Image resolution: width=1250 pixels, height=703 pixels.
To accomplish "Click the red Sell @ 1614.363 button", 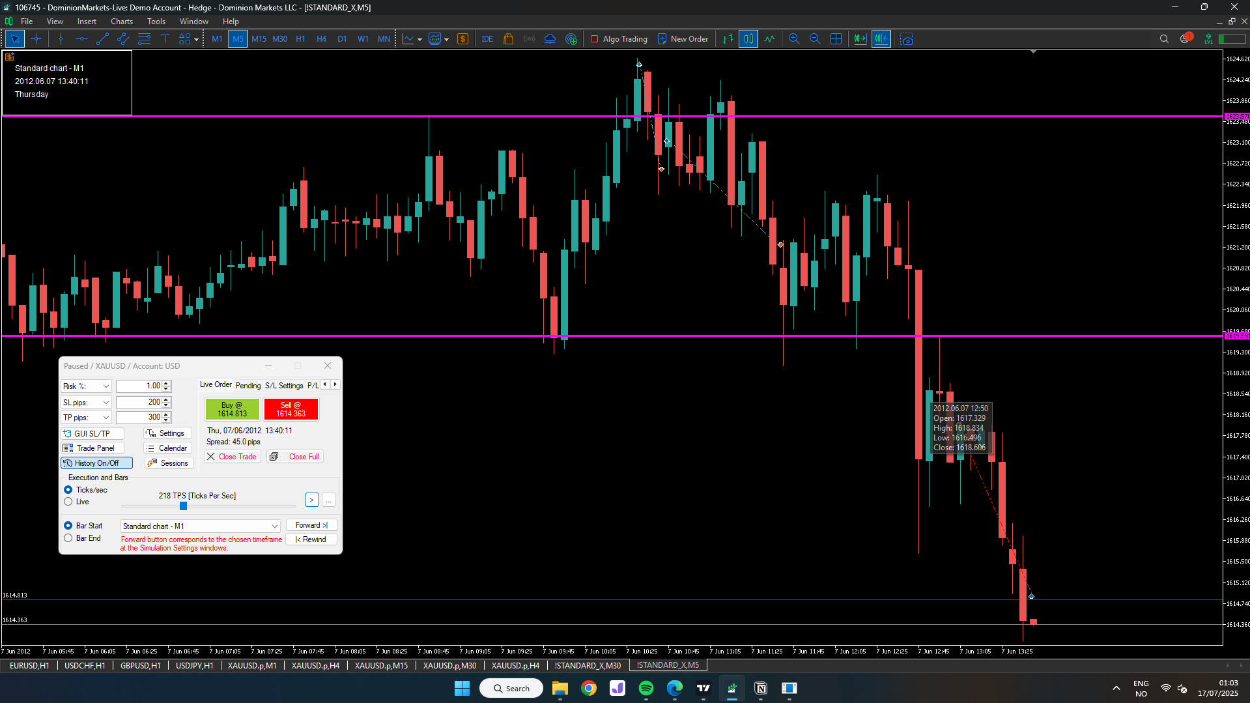I will click(x=291, y=409).
